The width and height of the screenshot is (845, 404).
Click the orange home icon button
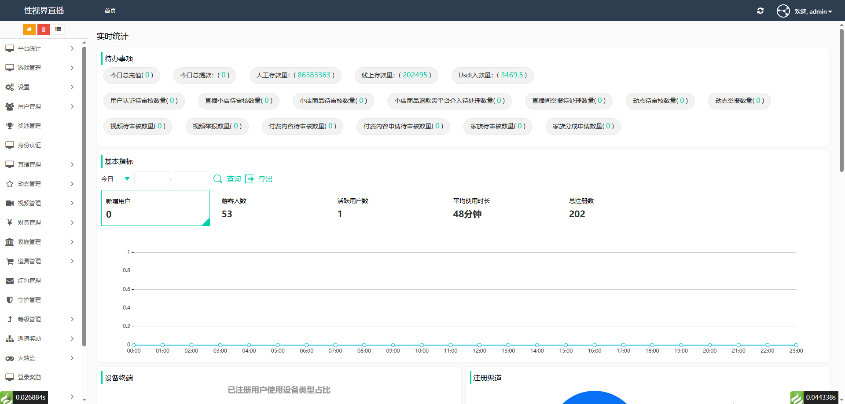(x=29, y=29)
